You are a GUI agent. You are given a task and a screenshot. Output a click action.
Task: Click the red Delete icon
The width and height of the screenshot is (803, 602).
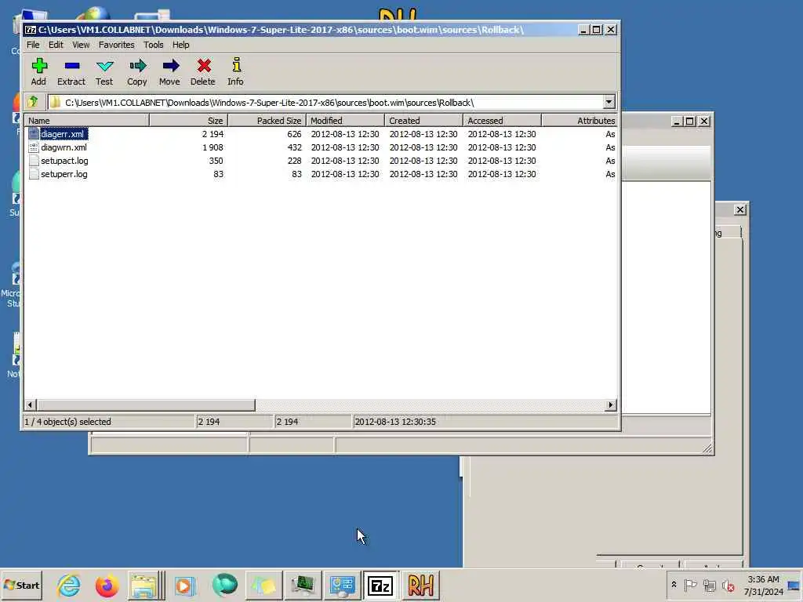204,66
